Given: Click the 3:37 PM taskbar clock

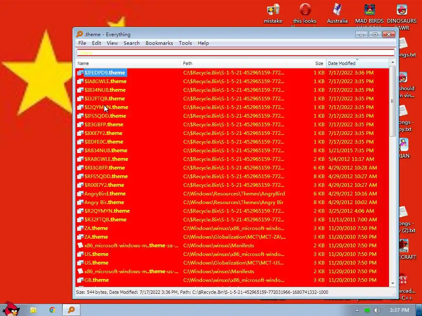Looking at the screenshot, I should click(399, 310).
